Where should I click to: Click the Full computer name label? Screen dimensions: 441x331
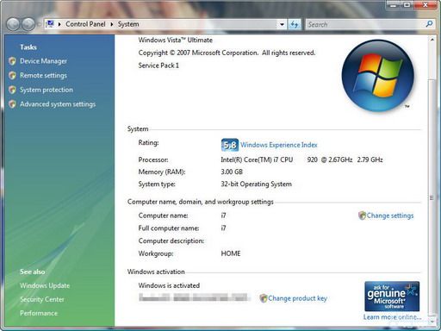tap(169, 228)
